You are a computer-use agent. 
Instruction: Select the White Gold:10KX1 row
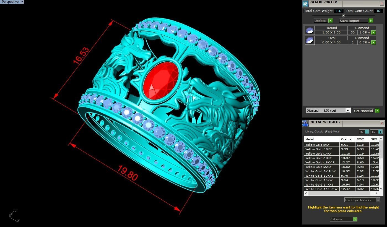(341, 176)
